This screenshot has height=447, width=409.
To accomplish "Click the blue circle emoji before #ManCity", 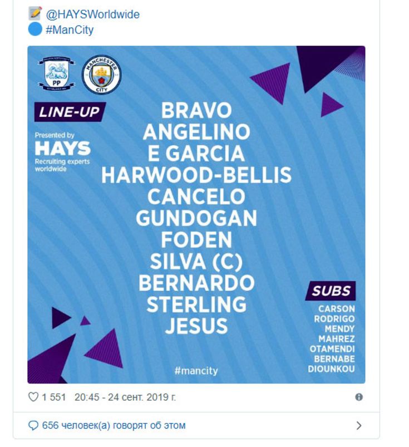I will [35, 30].
